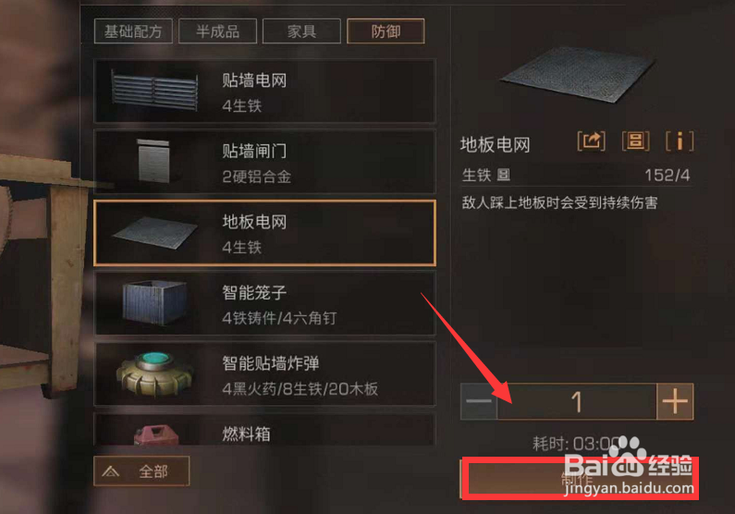Open the 家具 tab

click(x=301, y=31)
